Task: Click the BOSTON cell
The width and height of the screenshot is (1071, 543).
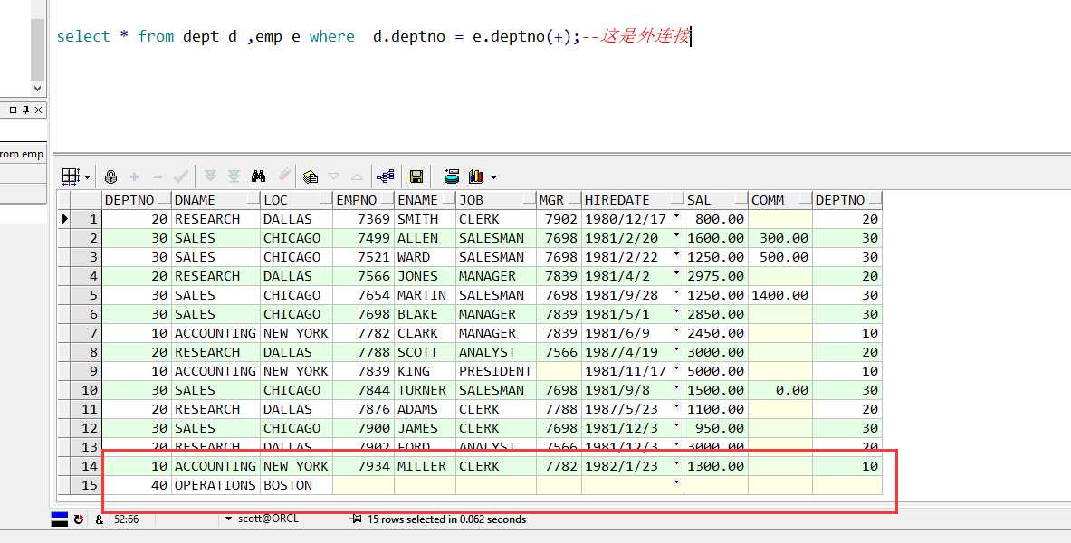Action: click(x=296, y=485)
